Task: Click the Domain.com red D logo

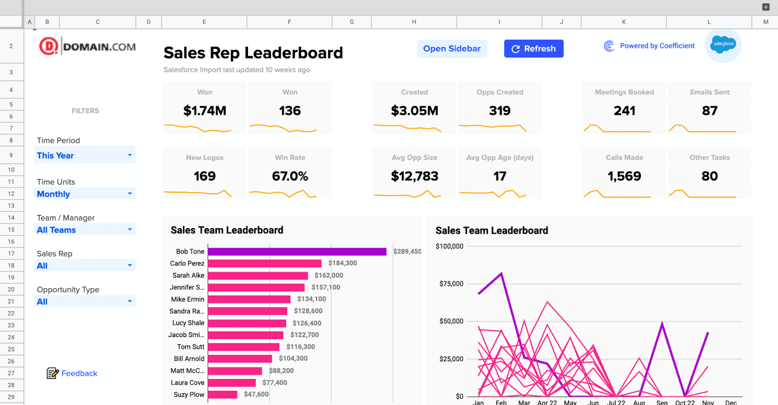Action: click(x=49, y=47)
